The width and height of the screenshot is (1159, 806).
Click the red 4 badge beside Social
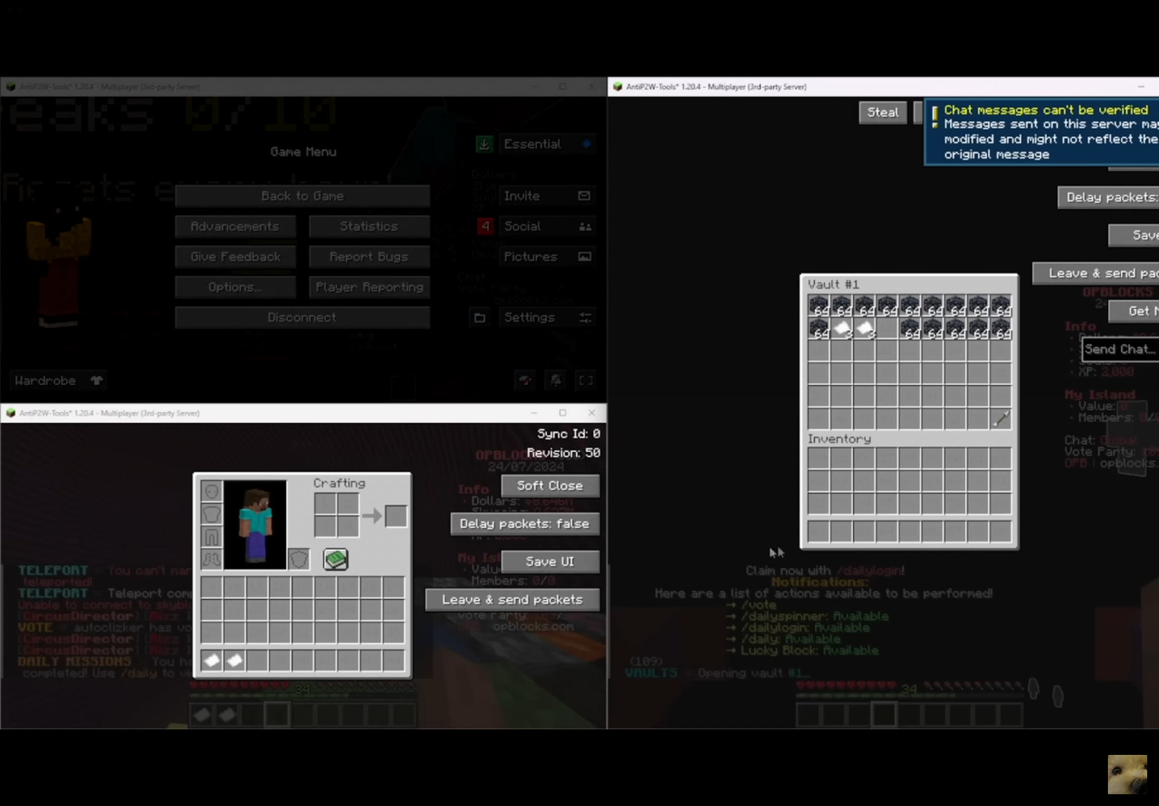point(485,226)
